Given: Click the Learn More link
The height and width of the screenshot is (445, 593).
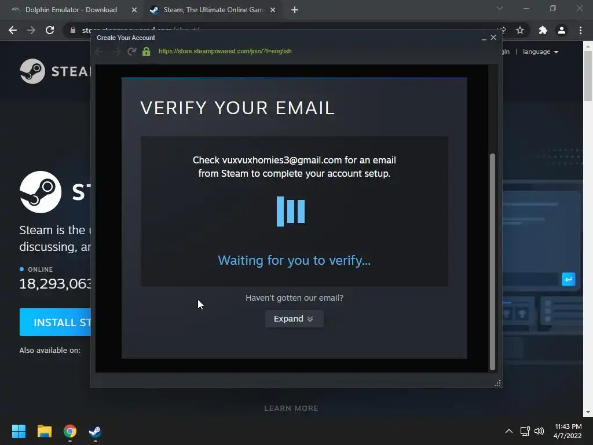Looking at the screenshot, I should (291, 408).
